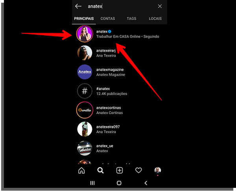
Task: Tap the back arrow in search bar
Action: tap(78, 6)
